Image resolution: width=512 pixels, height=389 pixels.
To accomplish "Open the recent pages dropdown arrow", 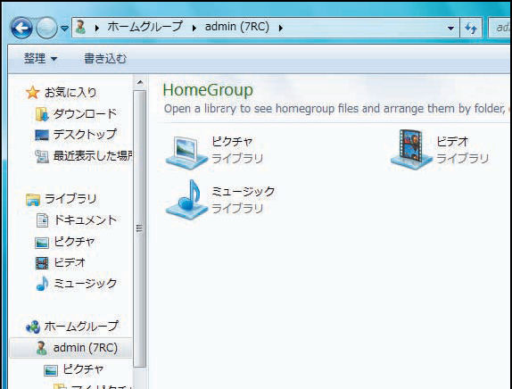I will (x=64, y=29).
